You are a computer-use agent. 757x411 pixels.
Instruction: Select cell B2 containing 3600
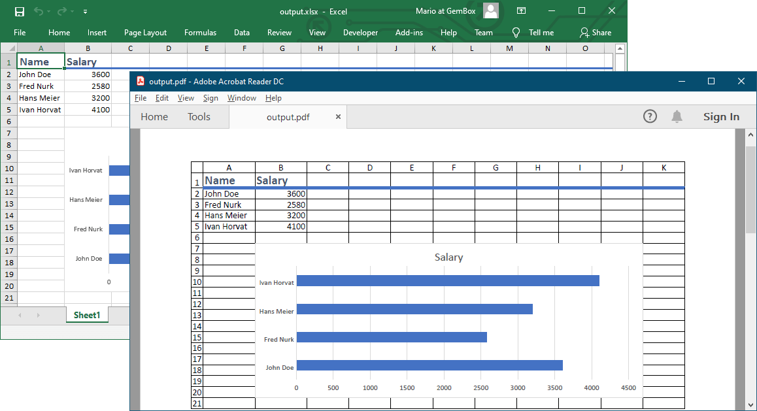tap(88, 74)
